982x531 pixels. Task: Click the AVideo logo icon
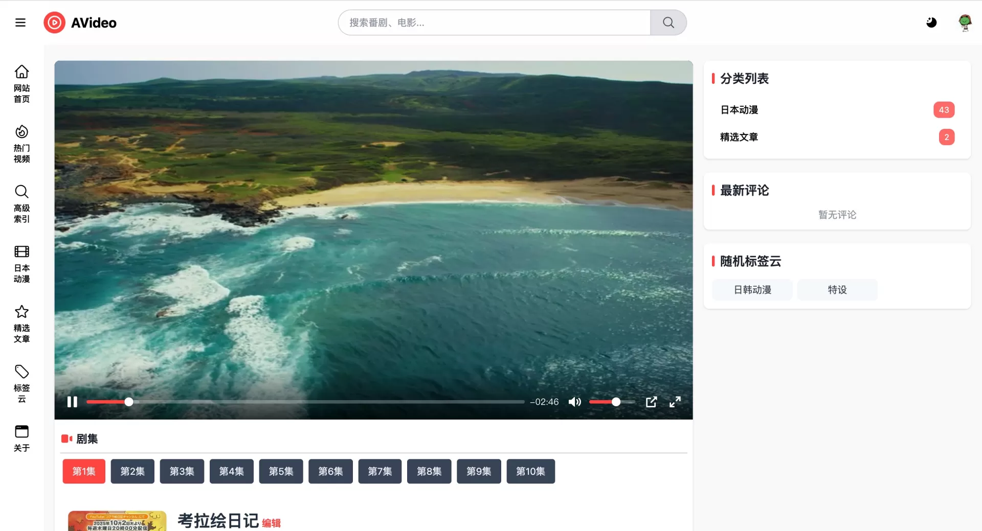[54, 22]
